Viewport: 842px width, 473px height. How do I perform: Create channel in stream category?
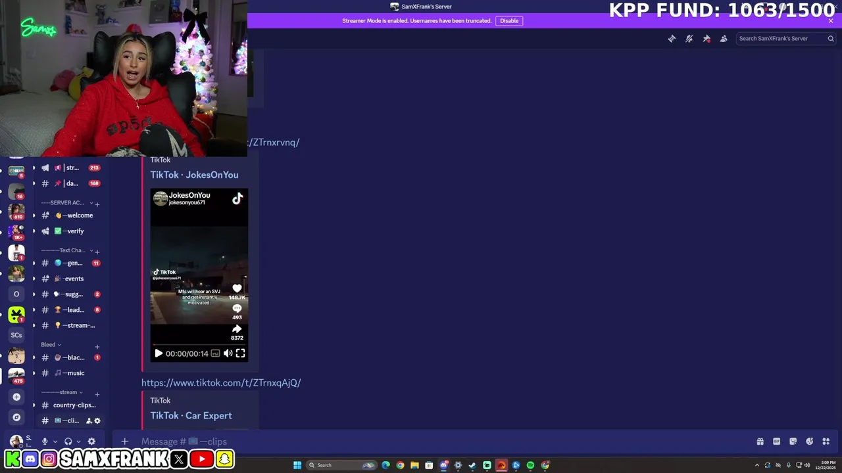(97, 394)
